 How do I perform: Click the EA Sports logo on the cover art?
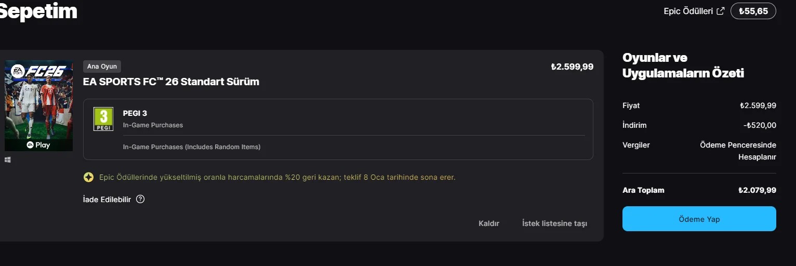click(18, 71)
